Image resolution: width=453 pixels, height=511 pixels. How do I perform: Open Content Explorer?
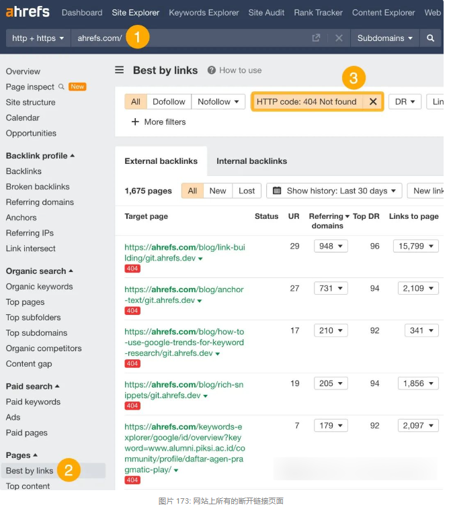click(x=383, y=12)
